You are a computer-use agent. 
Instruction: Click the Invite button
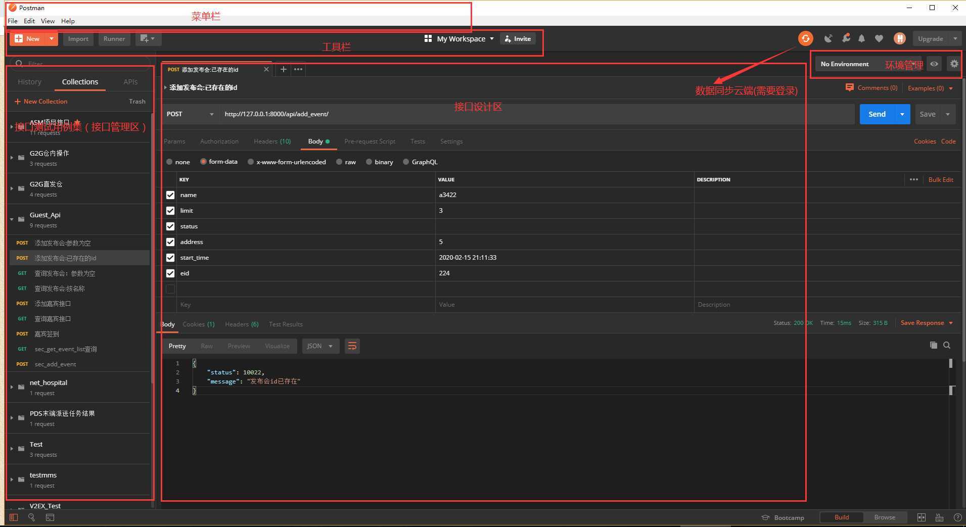[x=518, y=38]
